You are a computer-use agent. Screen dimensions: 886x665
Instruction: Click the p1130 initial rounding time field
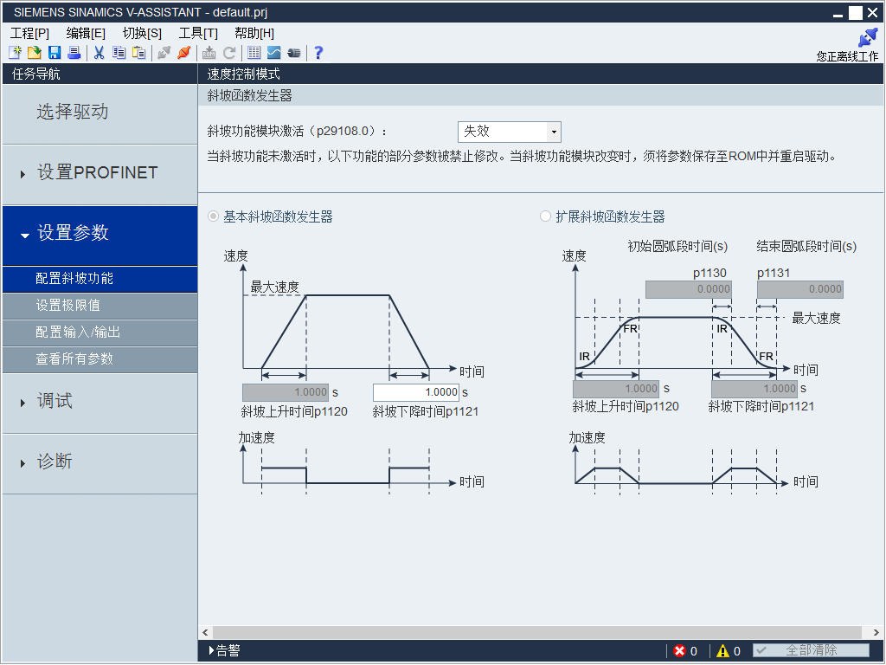[x=689, y=289]
